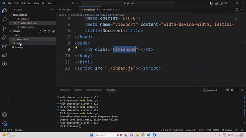Open the Windows Start menu

click(x=92, y=135)
